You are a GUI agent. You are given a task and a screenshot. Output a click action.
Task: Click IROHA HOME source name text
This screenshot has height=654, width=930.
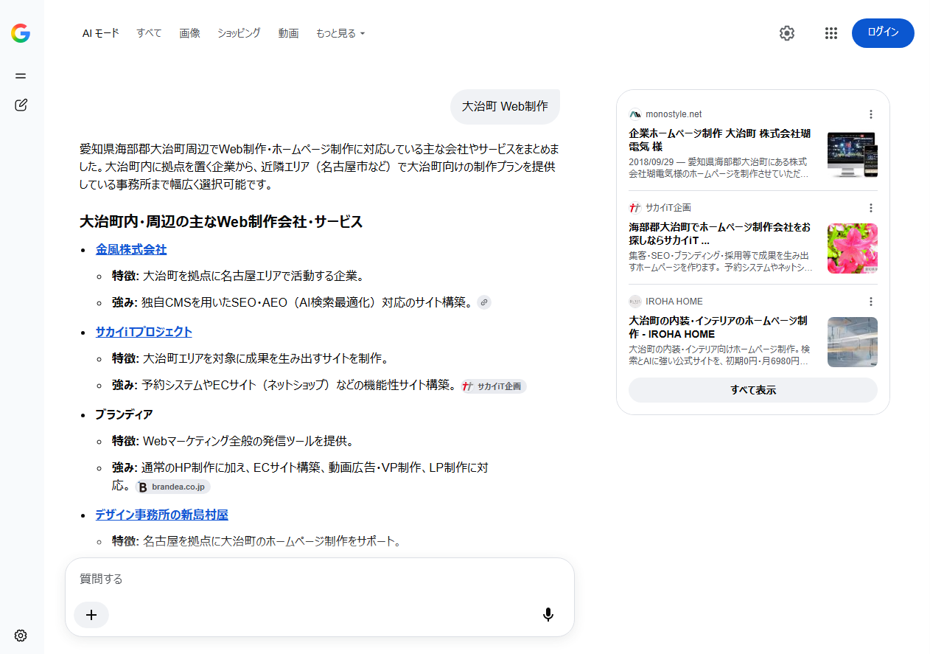[674, 302]
